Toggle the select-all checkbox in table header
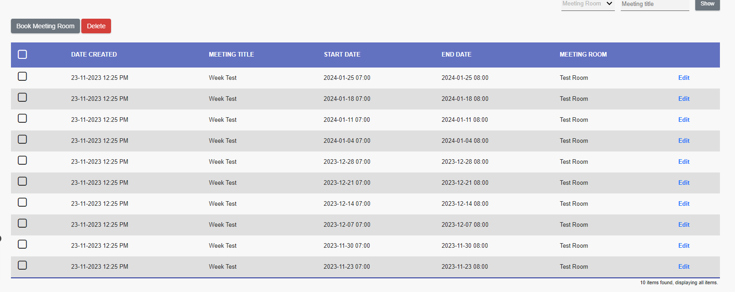Viewport: 735px width, 292px height. [22, 54]
